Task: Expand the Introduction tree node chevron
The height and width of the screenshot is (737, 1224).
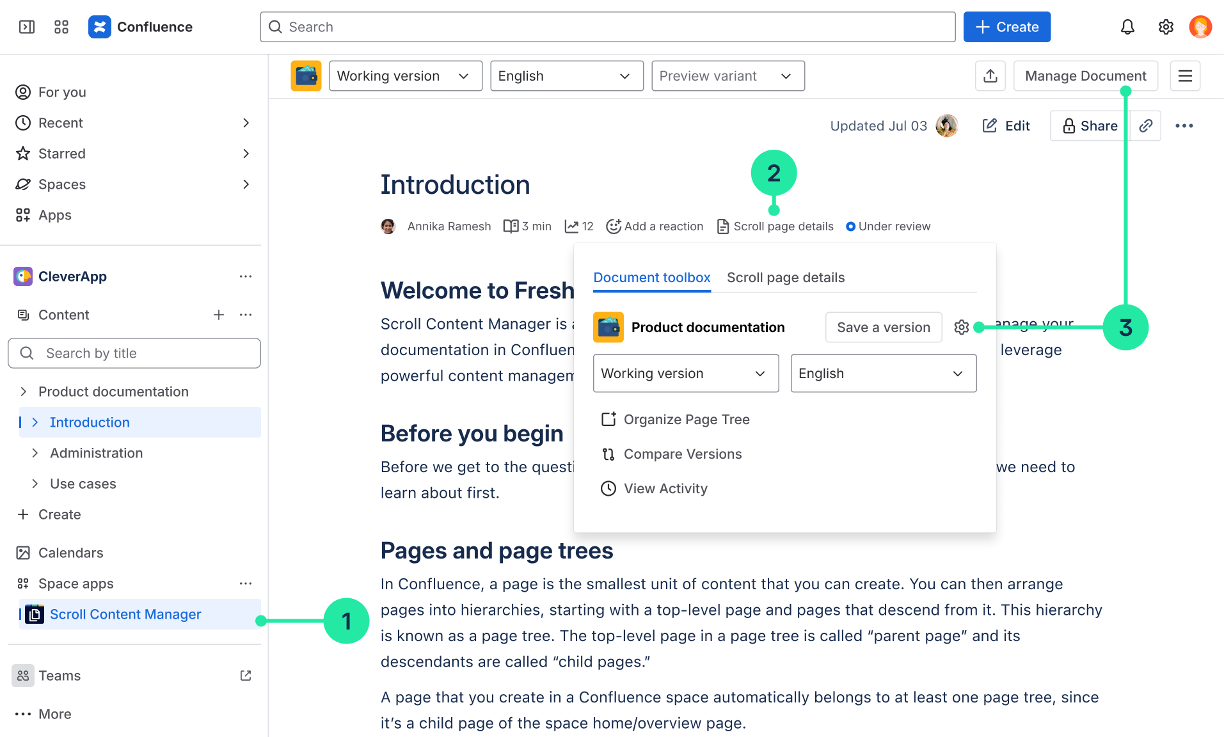Action: [35, 422]
